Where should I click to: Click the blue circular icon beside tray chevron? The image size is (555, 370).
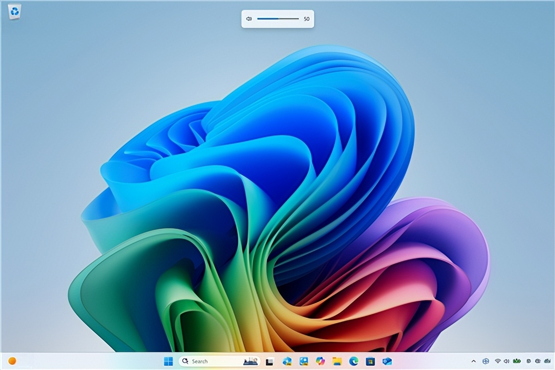(486, 361)
